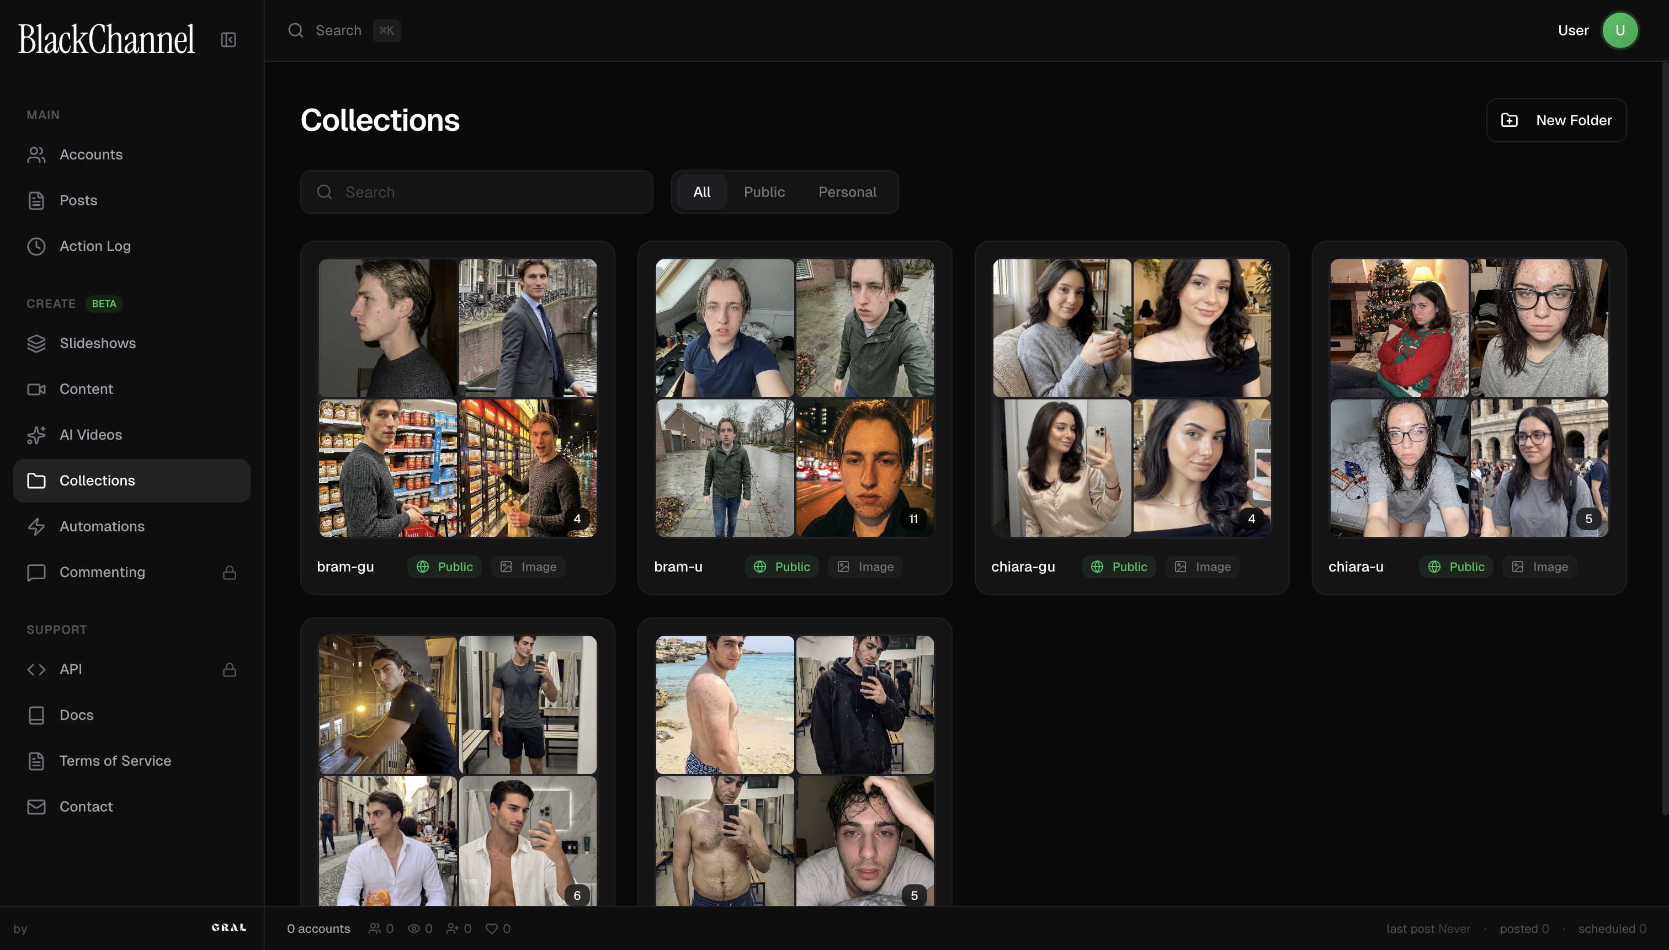
Task: Click the lock icon next to Commenting
Action: (x=229, y=572)
